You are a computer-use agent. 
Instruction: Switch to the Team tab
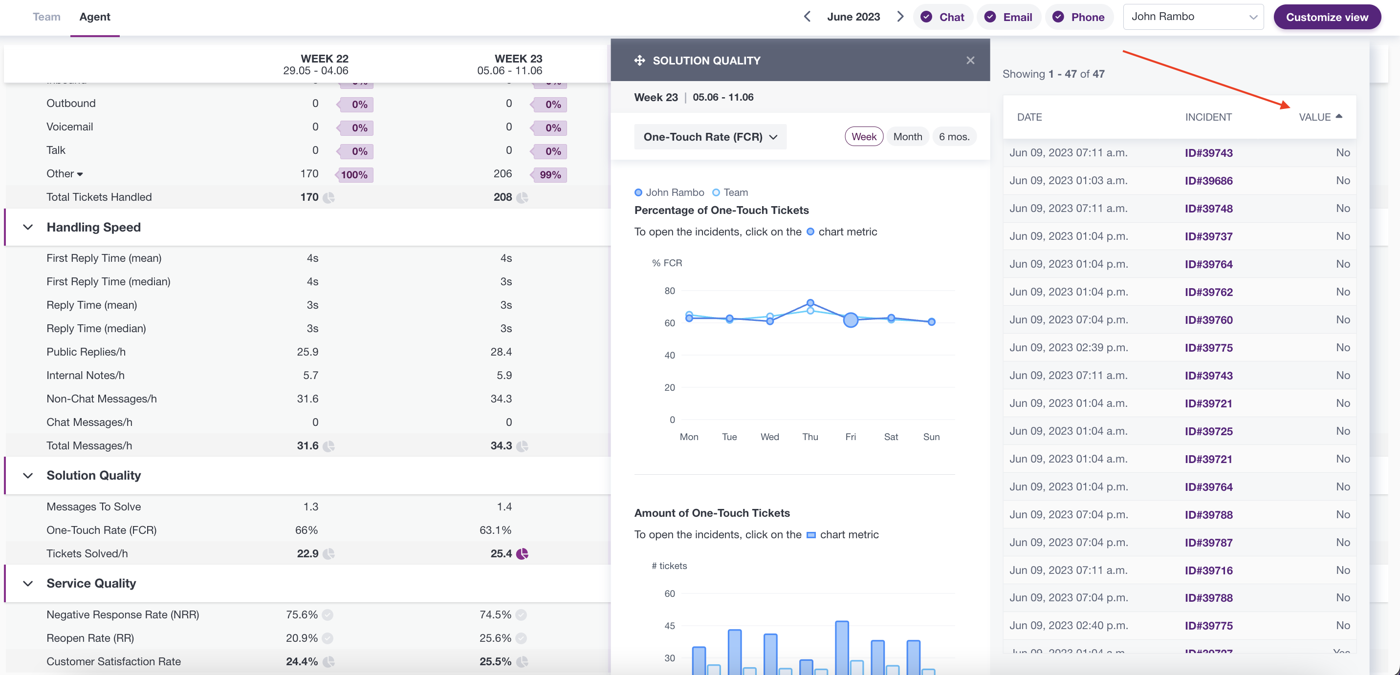(46, 17)
